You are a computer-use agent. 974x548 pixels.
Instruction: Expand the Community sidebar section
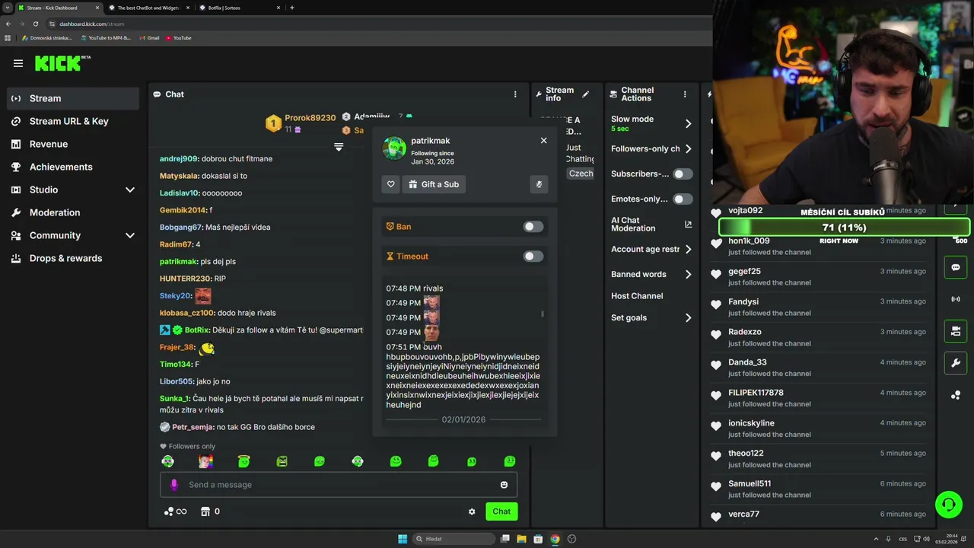tap(129, 235)
